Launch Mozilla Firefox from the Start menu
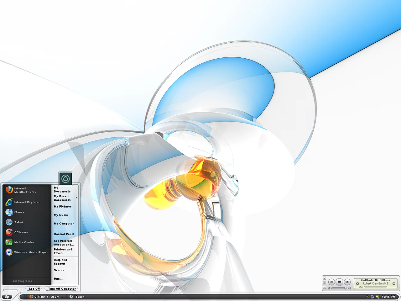This screenshot has height=301, width=401. 25,190
